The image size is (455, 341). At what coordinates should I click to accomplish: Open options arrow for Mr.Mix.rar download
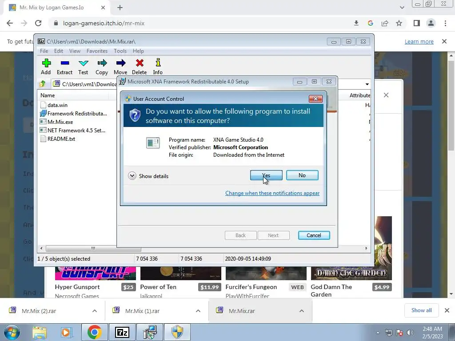(302, 311)
